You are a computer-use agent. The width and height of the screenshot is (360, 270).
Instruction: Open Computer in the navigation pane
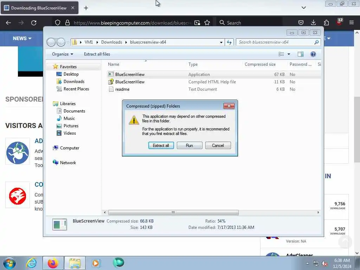click(69, 148)
